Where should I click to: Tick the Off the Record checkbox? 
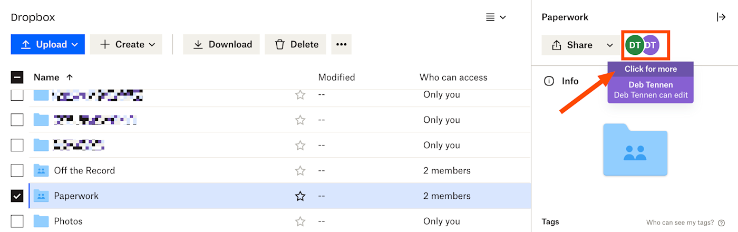(x=17, y=171)
